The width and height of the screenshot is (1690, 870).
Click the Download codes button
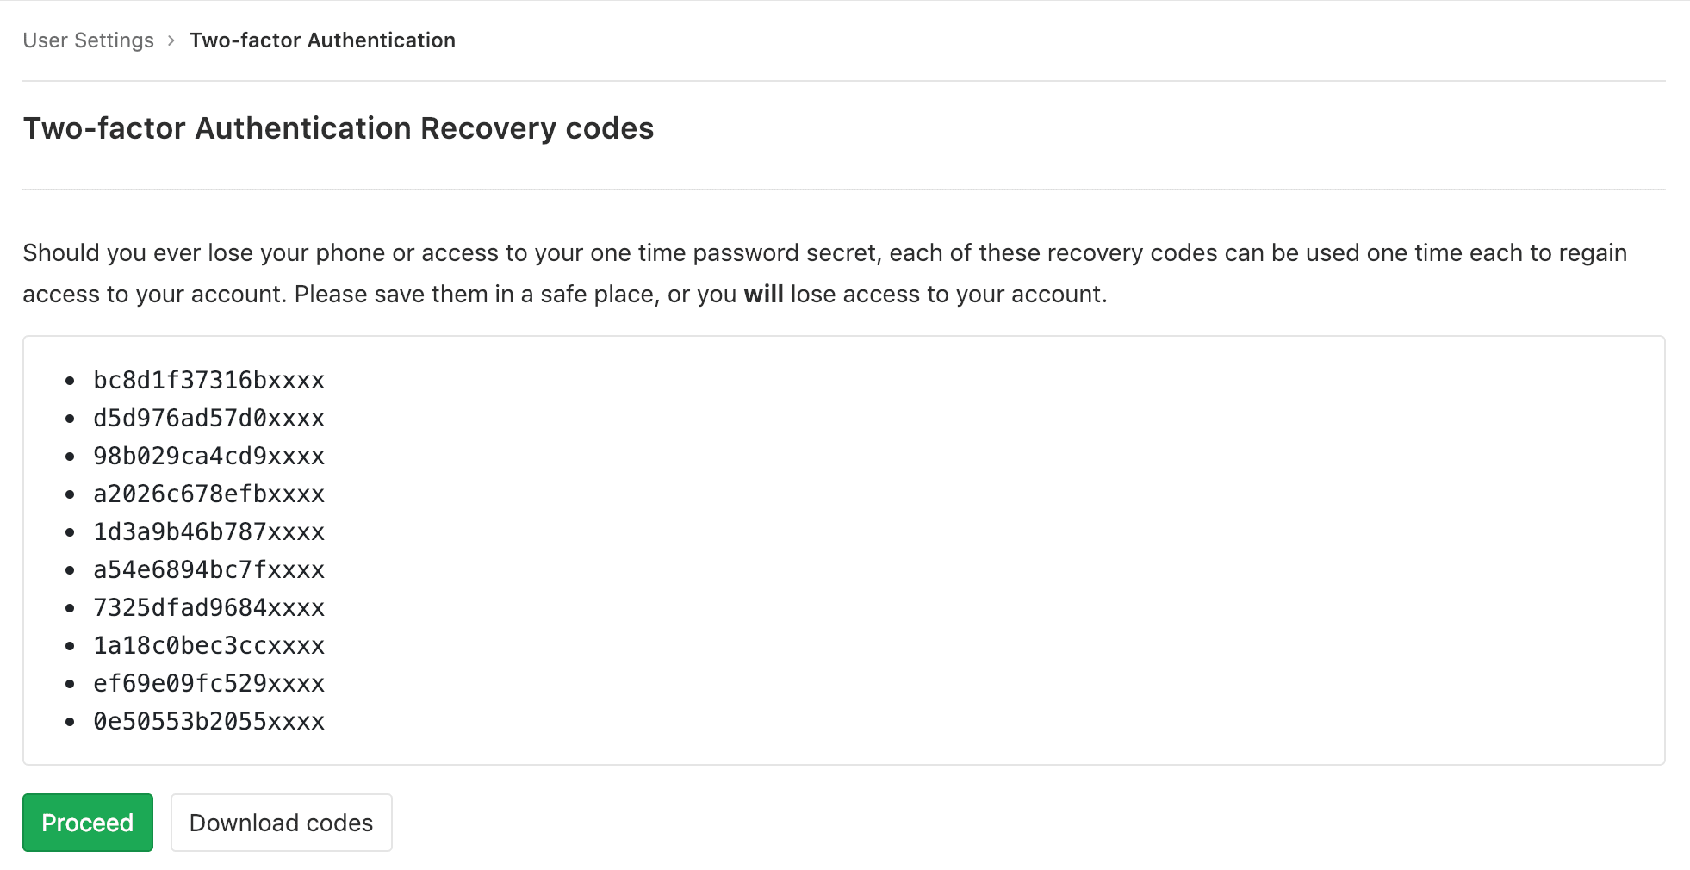coord(281,823)
